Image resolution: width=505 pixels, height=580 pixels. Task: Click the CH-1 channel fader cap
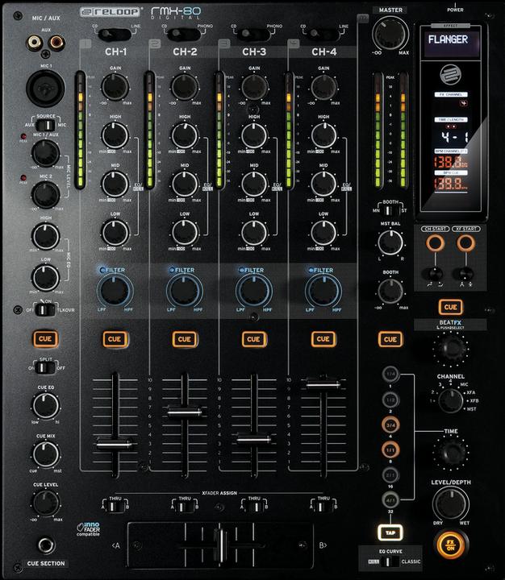point(115,443)
